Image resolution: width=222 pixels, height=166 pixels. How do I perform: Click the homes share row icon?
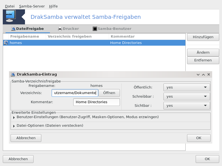pyautogui.click(x=6, y=43)
